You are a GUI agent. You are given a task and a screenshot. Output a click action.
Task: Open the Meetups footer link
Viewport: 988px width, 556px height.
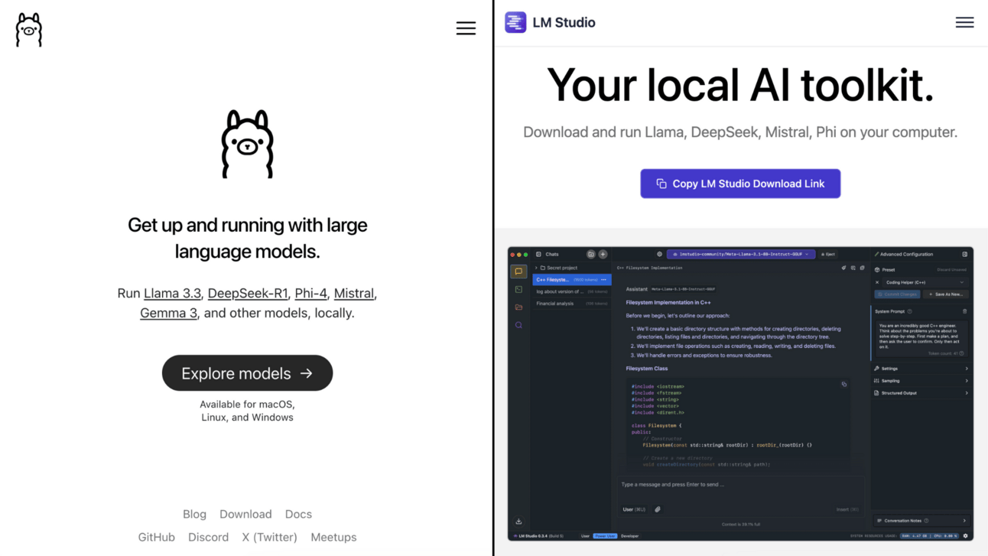point(333,537)
